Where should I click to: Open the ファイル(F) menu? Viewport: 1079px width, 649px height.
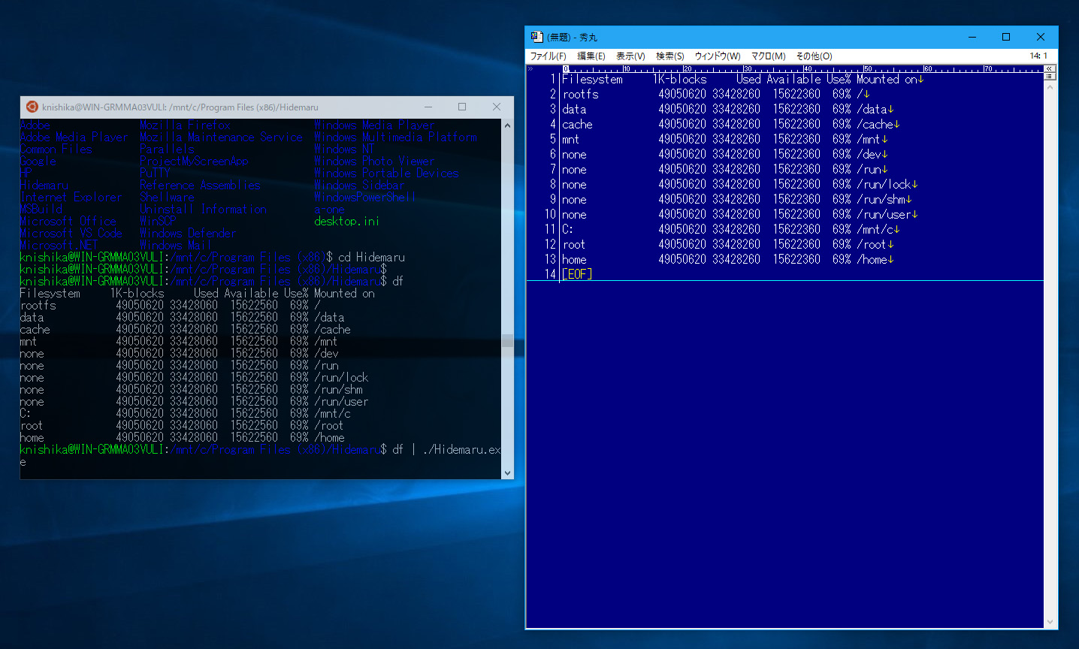point(548,56)
